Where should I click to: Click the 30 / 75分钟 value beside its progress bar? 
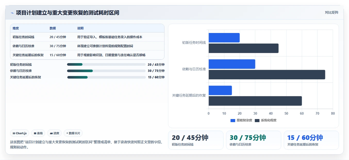pyautogui.click(x=156, y=71)
